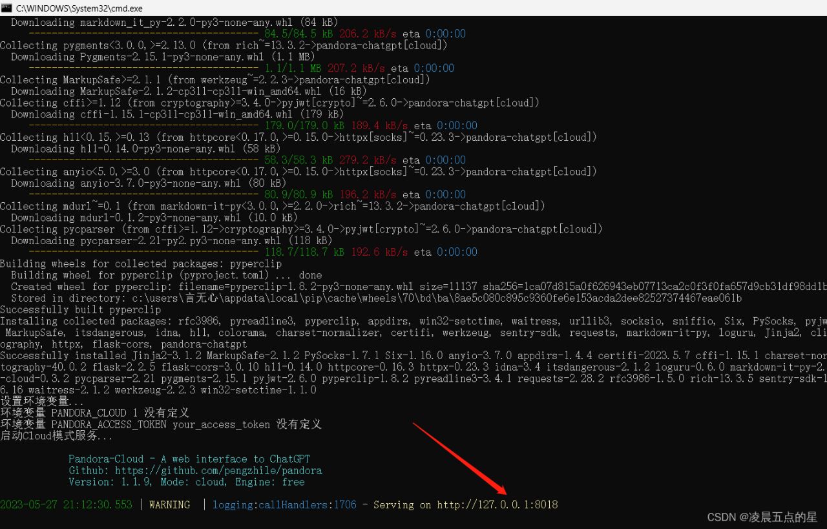Screen dimensions: 827x529
Task: Click the 2023-05-27 21:12:30.553 timestamp
Action: coord(66,504)
